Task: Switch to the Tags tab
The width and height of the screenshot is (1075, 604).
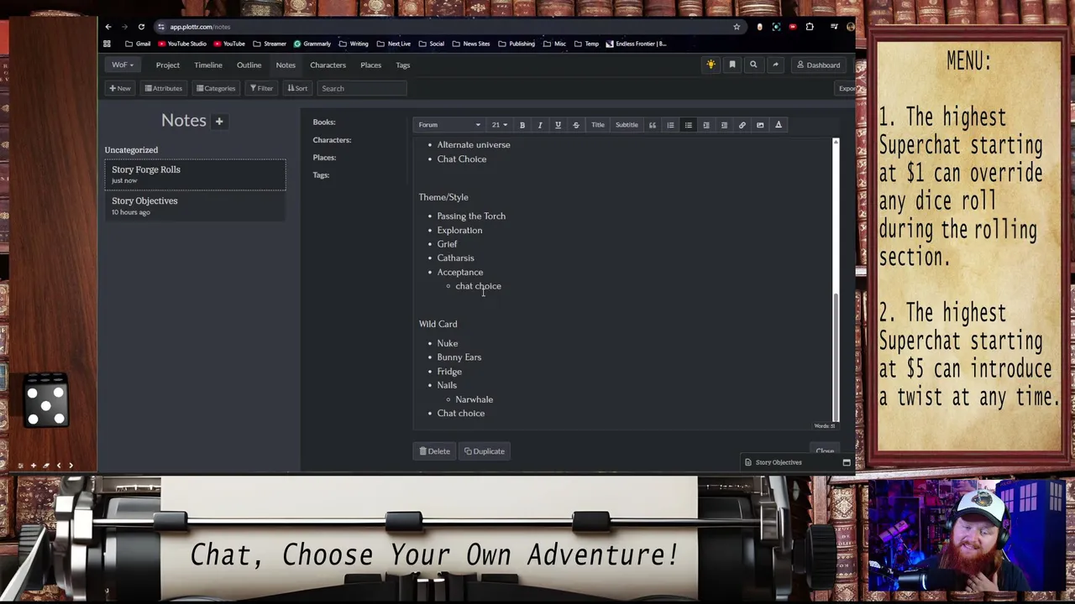Action: pyautogui.click(x=402, y=65)
